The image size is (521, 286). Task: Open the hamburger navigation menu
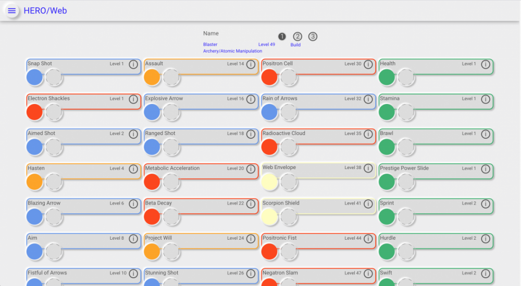click(12, 11)
